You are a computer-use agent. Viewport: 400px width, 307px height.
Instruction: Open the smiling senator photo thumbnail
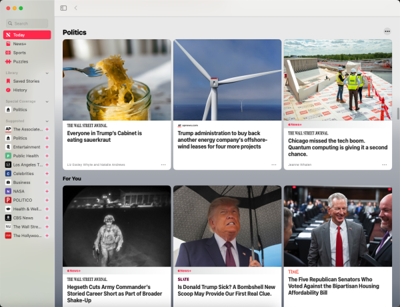[x=338, y=226]
